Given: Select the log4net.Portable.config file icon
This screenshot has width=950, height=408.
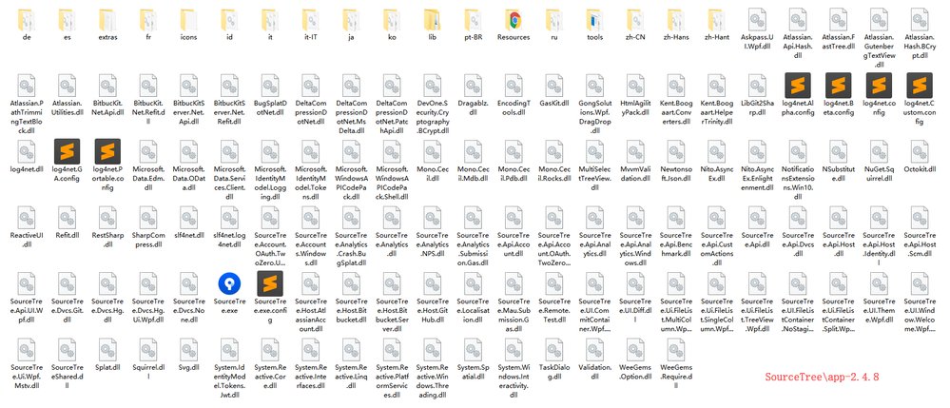Looking at the screenshot, I should [107, 151].
